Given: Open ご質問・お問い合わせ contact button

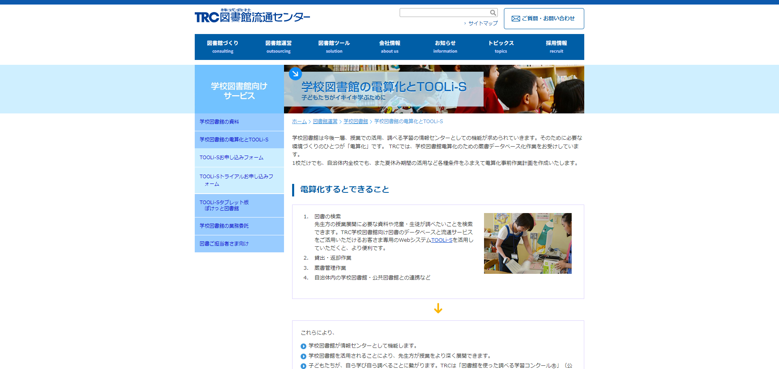Looking at the screenshot, I should (544, 19).
